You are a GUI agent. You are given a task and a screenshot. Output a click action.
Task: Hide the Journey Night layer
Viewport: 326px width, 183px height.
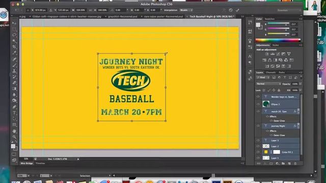(258, 126)
